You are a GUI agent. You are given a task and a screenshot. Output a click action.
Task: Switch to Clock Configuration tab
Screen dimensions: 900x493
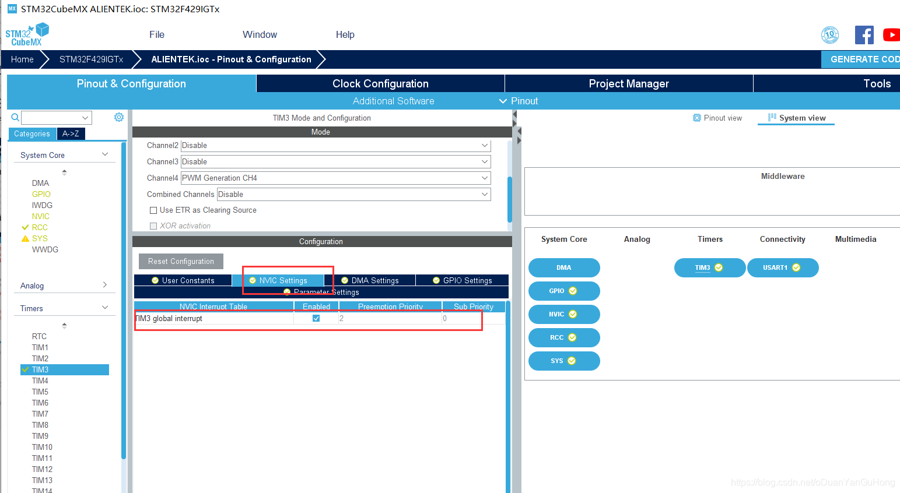(x=380, y=83)
